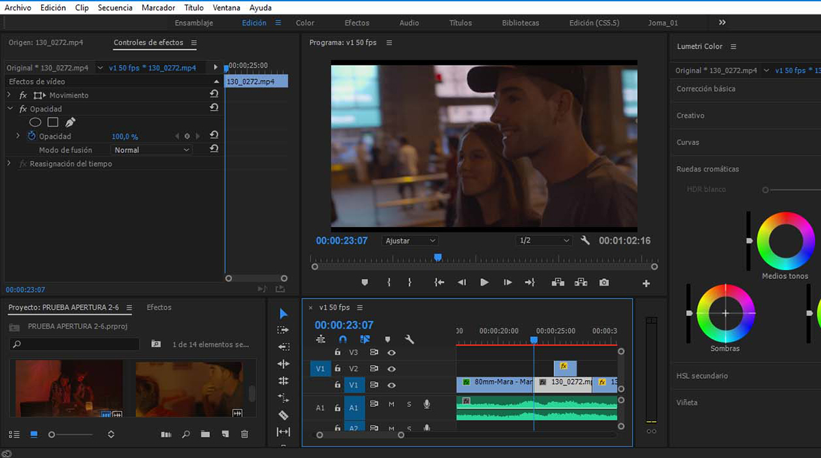Toggle the fx switch for Opacidad effect
This screenshot has width=821, height=458.
point(23,109)
